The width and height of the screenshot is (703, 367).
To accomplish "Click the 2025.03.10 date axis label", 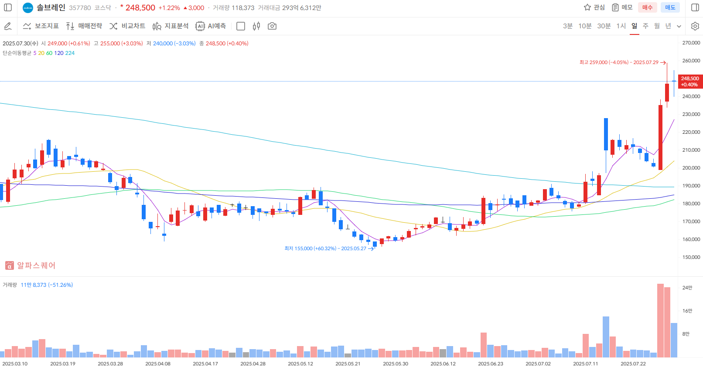I will [15, 364].
